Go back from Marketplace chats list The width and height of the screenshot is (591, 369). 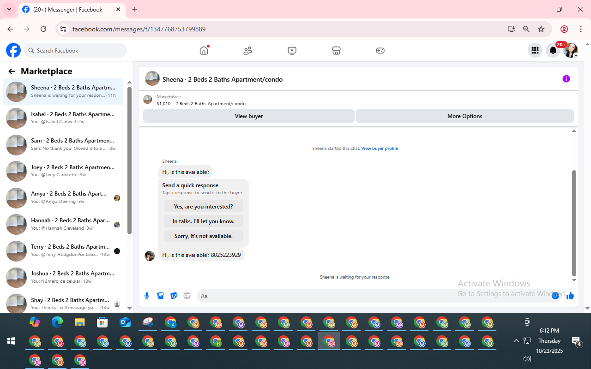pos(12,71)
